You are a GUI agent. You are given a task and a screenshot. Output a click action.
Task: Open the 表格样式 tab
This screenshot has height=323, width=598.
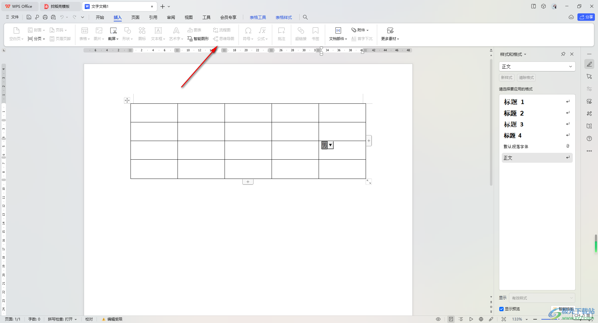284,17
